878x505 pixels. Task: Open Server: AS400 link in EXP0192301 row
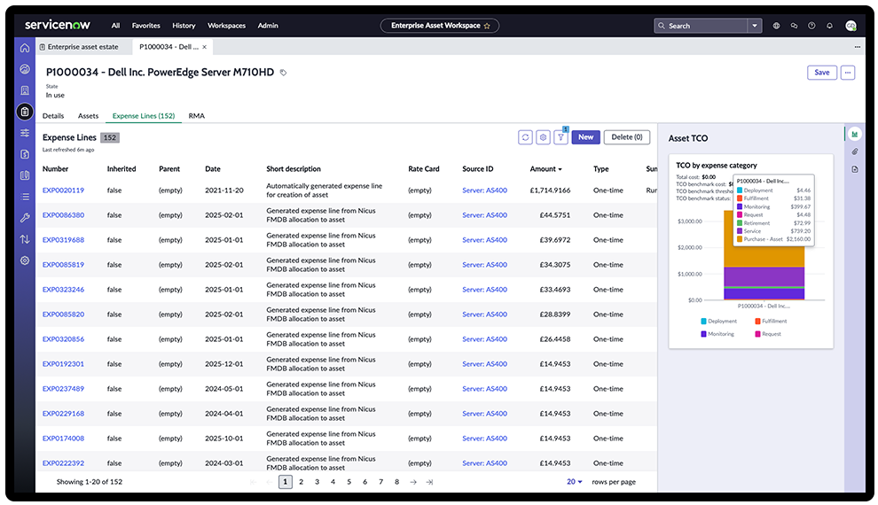pyautogui.click(x=484, y=364)
